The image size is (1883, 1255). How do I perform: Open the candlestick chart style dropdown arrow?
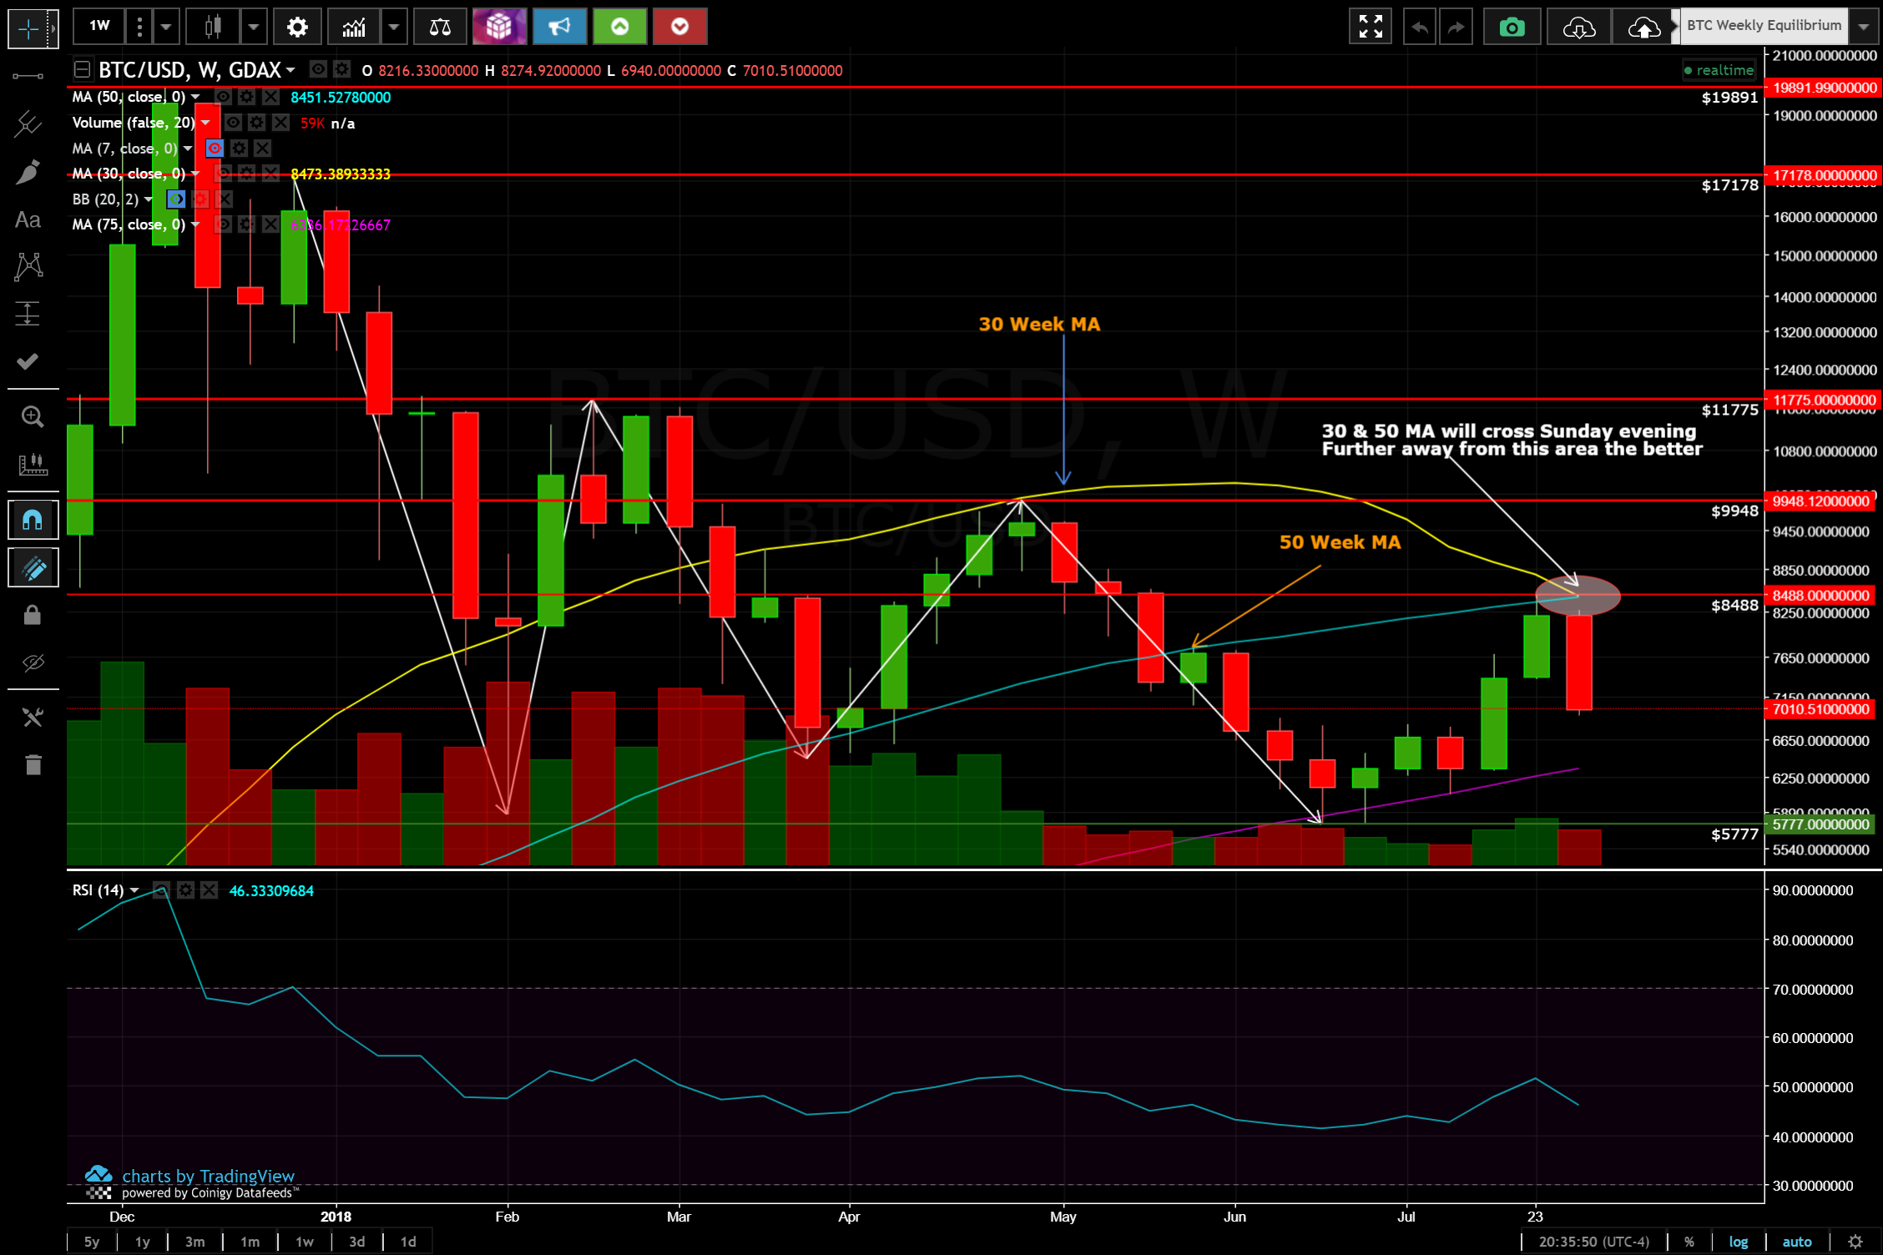(x=253, y=28)
